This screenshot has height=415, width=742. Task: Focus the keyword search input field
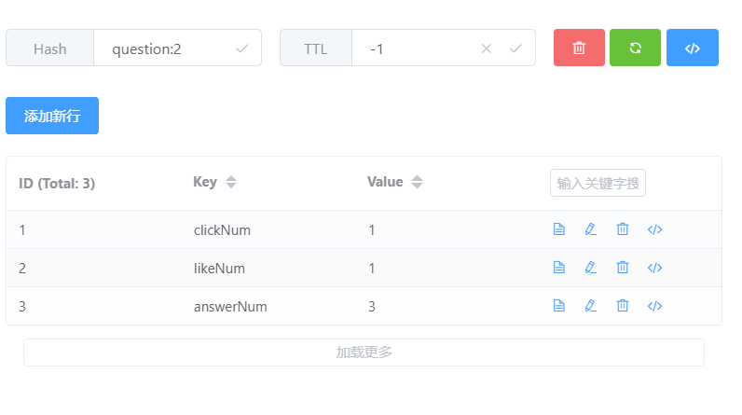click(598, 183)
